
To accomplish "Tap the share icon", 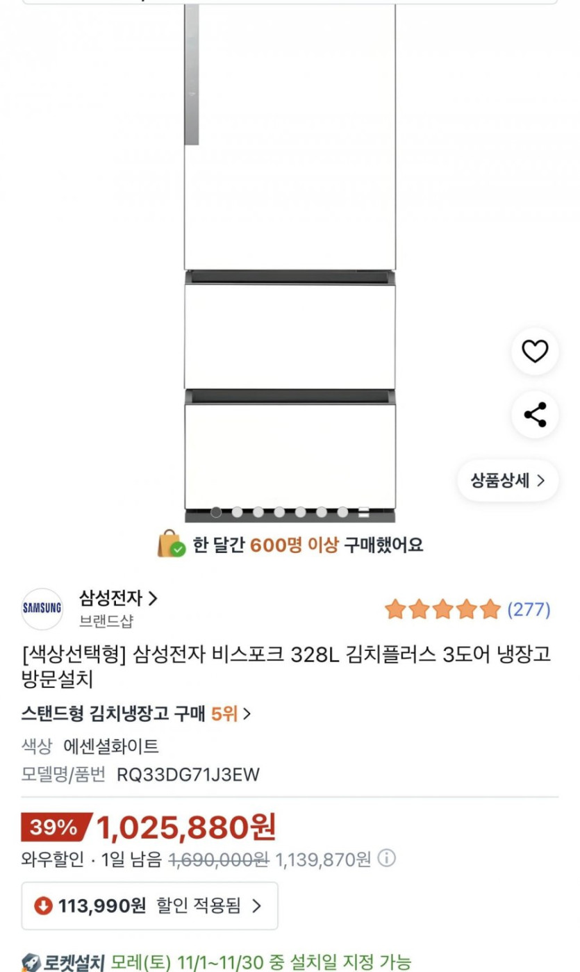I will (x=535, y=415).
